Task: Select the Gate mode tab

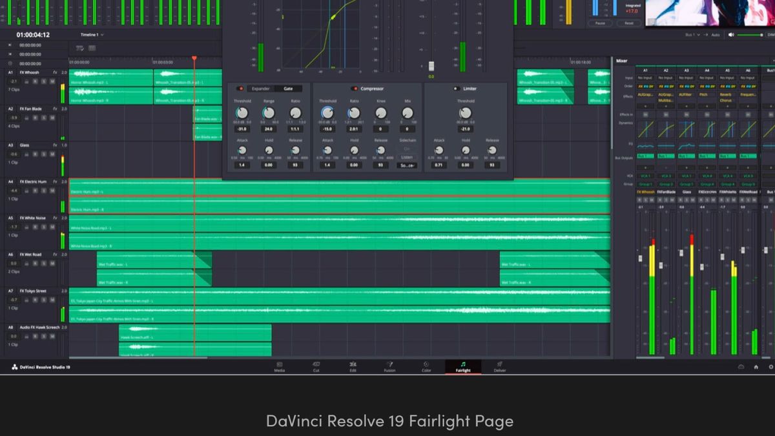Action: [288, 88]
